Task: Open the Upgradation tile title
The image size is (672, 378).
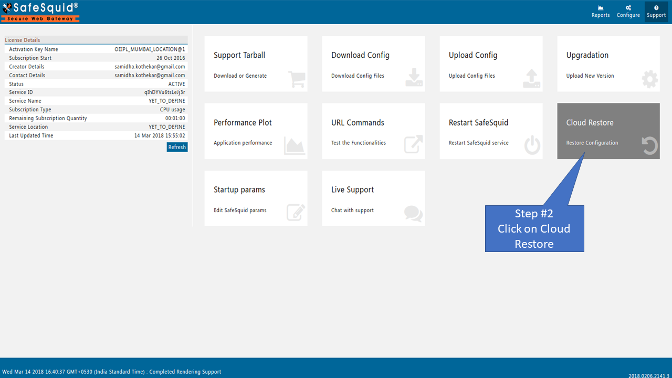Action: coord(587,55)
